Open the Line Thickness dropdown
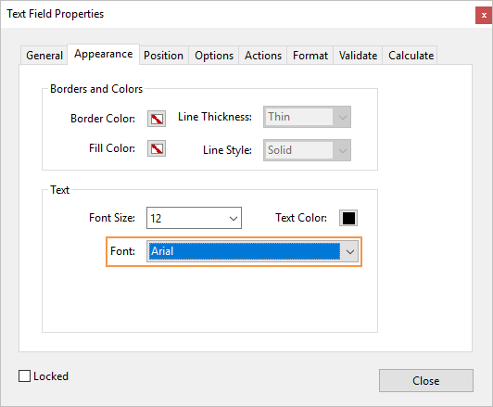The width and height of the screenshot is (493, 407). click(x=307, y=117)
